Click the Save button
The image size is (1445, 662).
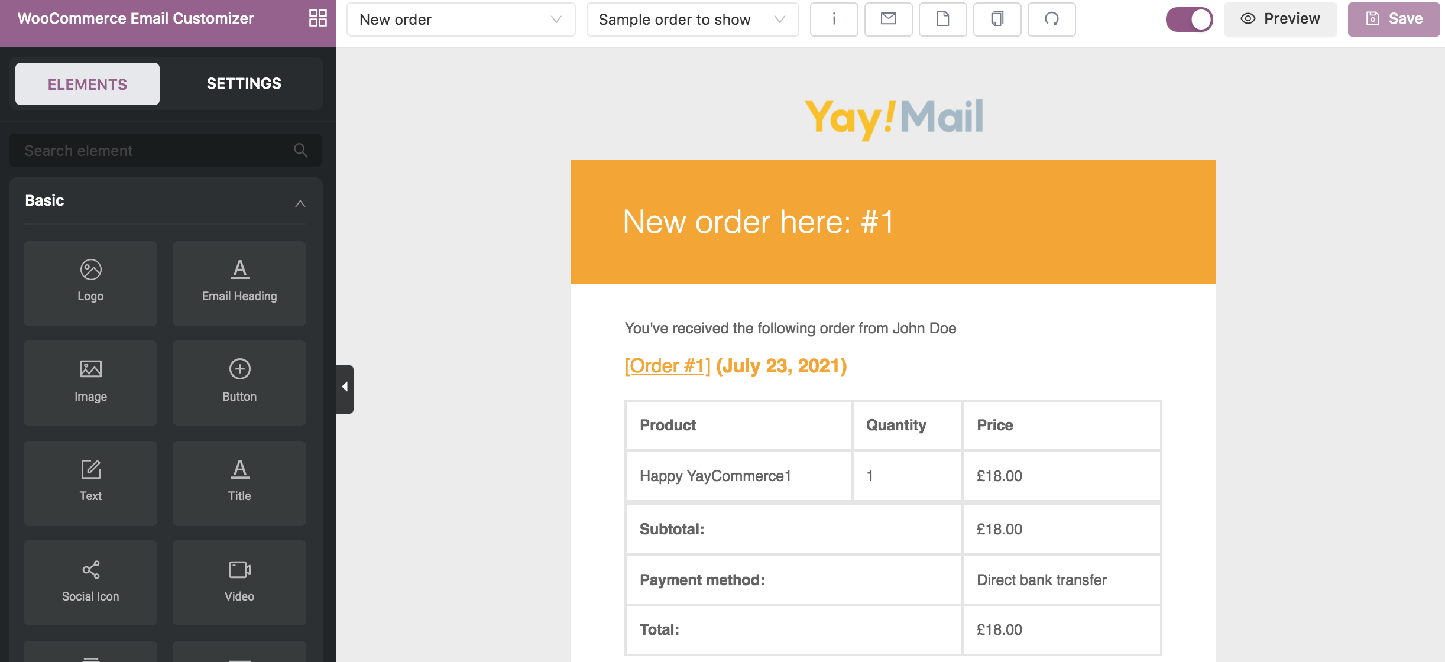coord(1394,20)
